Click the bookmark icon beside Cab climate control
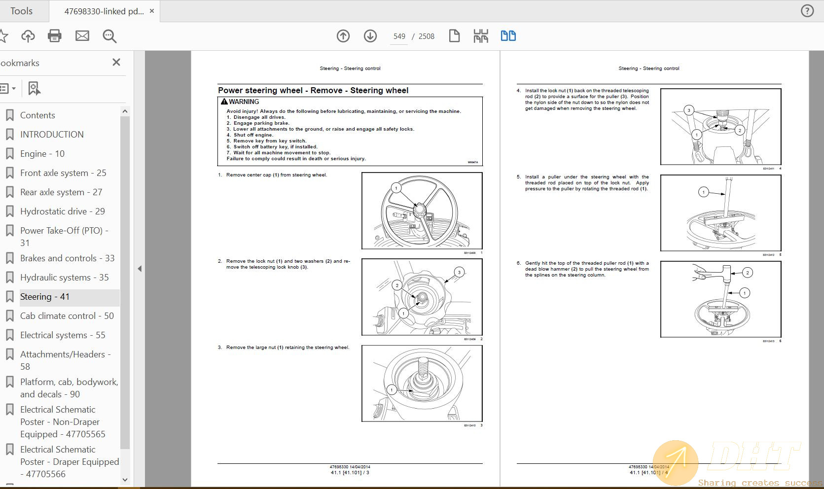 pyautogui.click(x=9, y=316)
